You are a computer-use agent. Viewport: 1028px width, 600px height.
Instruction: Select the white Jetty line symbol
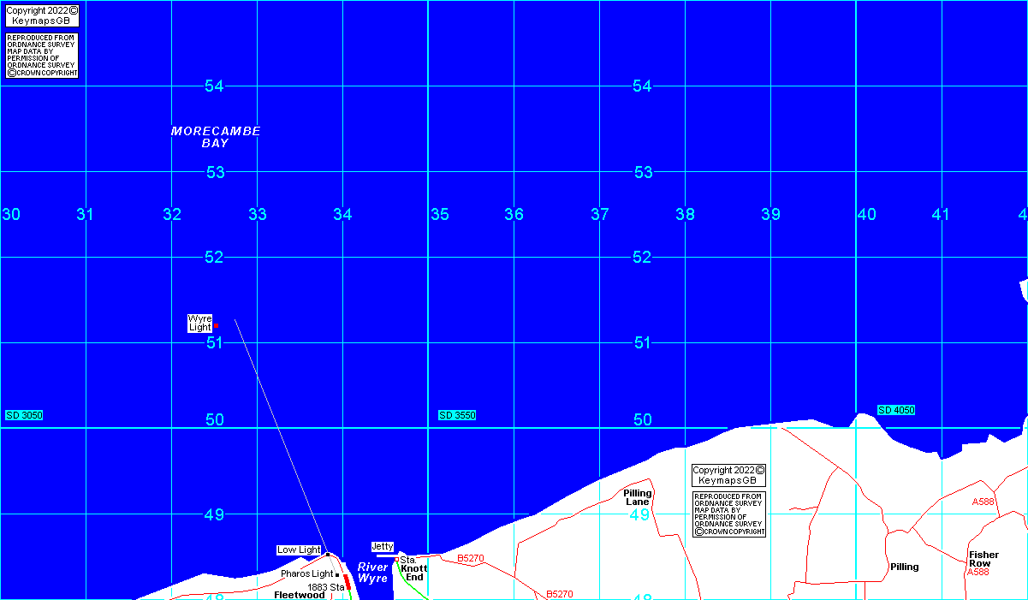(387, 556)
